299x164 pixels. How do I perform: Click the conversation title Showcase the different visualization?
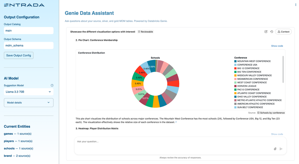pos(102,32)
